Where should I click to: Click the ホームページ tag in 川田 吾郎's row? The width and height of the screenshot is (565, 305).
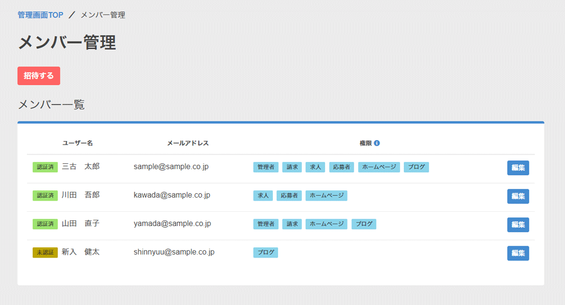point(326,195)
